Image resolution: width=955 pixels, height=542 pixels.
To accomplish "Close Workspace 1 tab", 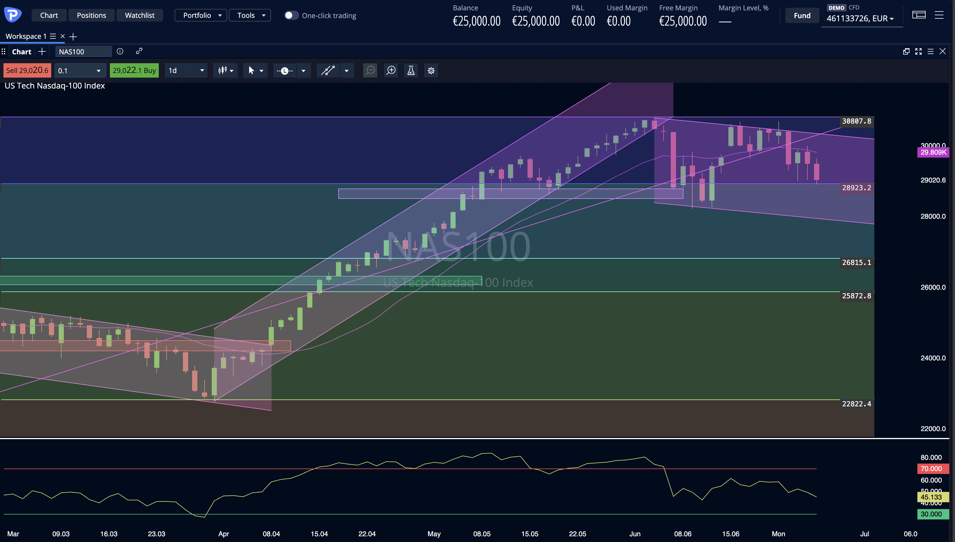I will [x=63, y=36].
